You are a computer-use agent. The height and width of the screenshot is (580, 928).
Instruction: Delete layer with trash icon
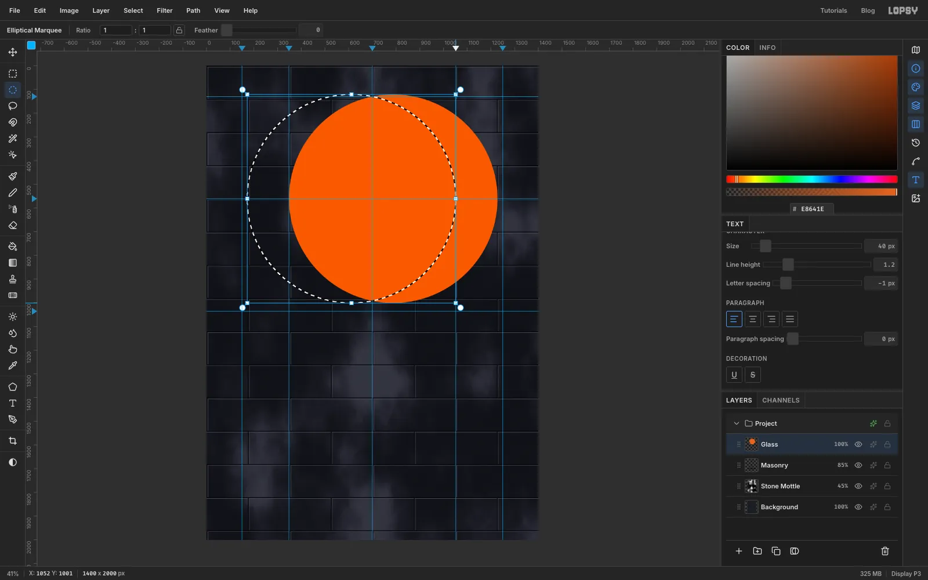(885, 551)
